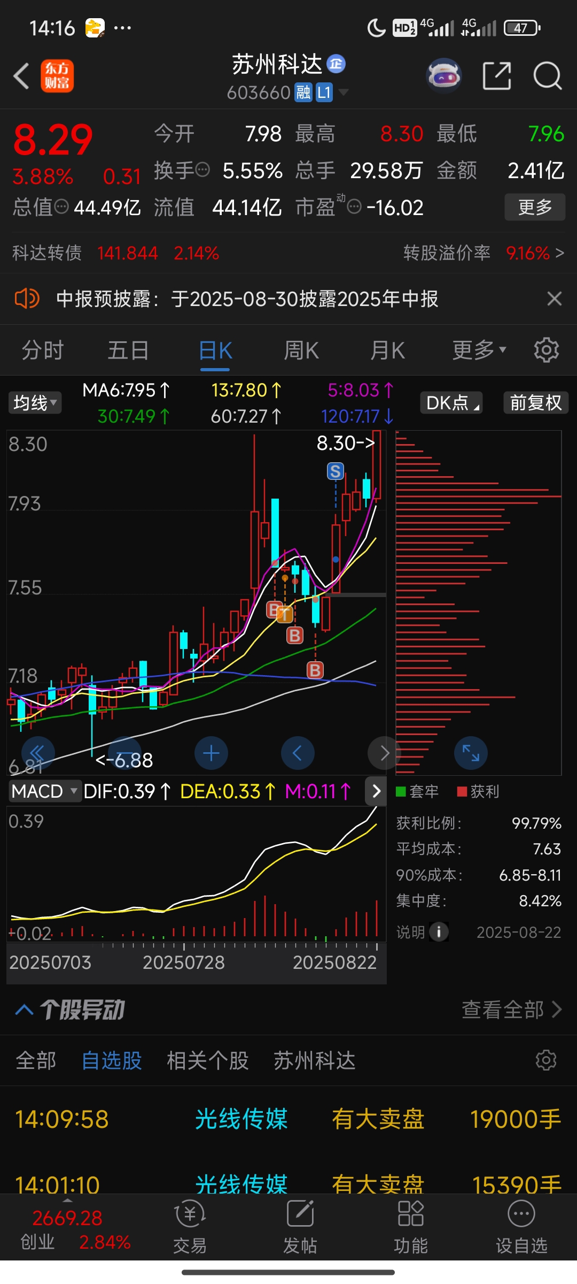Move chart right with arrow button
This screenshot has height=1284, width=577.
[x=384, y=753]
